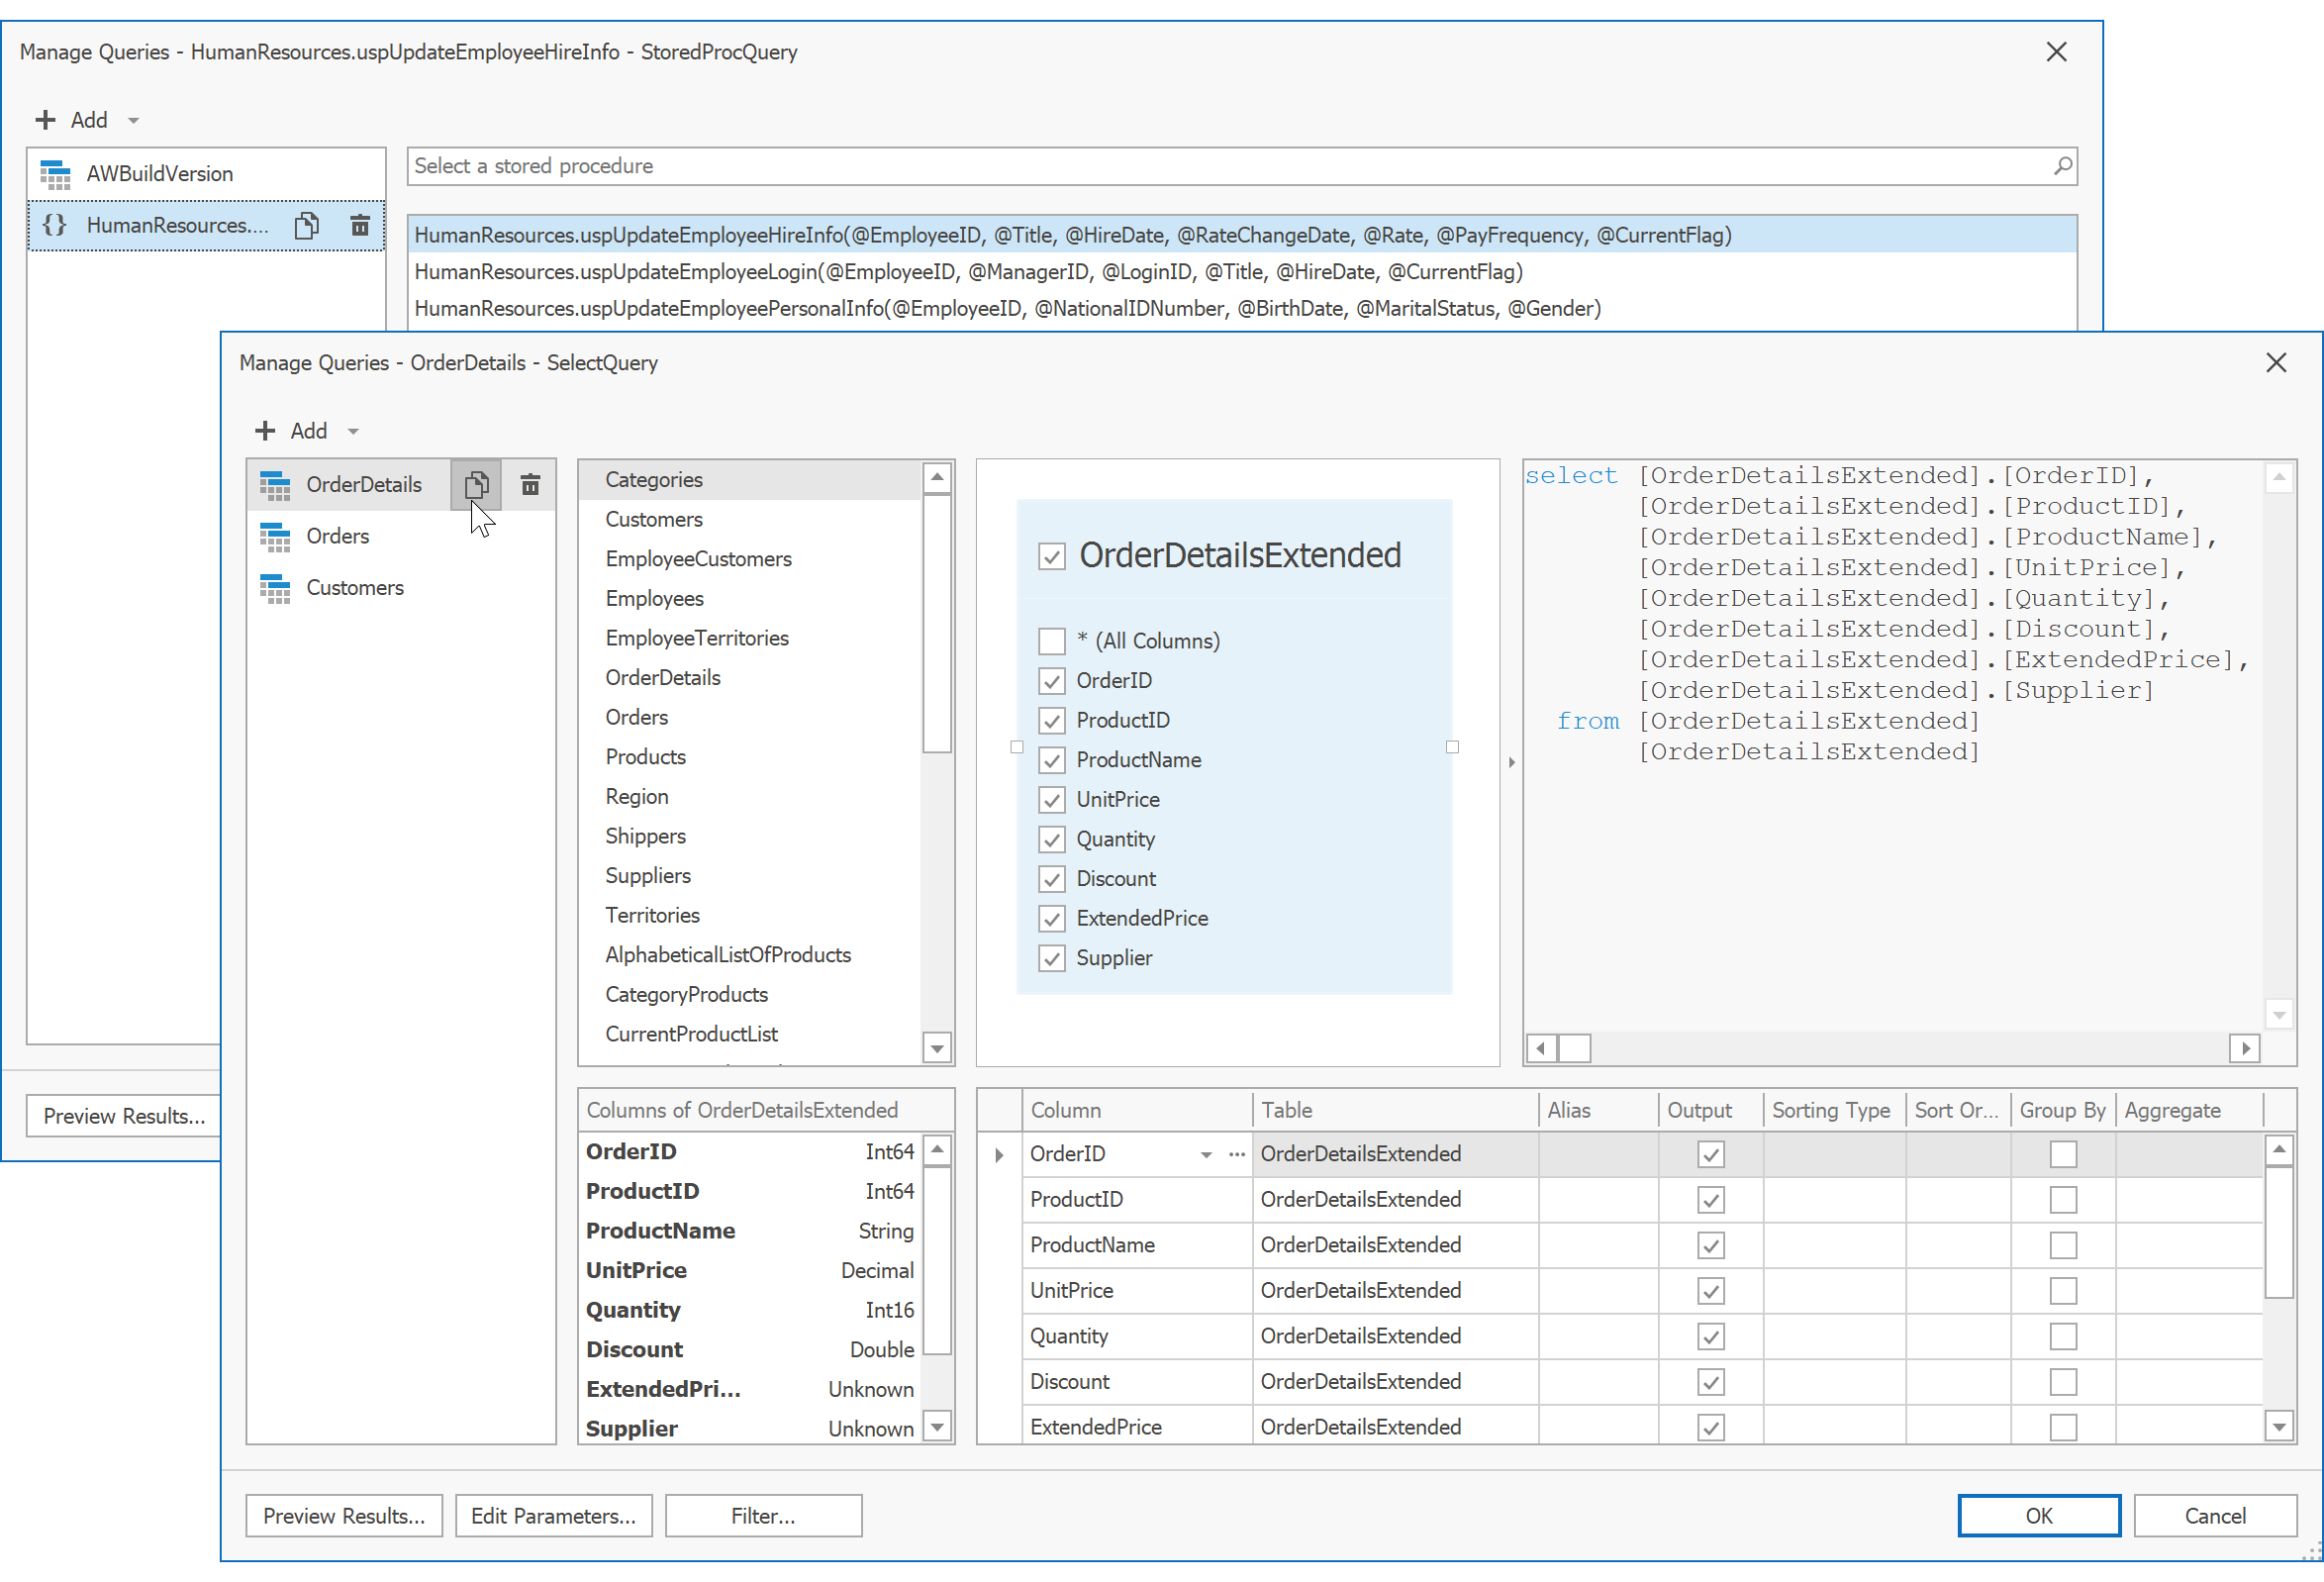Expand the right panel chevron beside the diagram
This screenshot has height=1582, width=2324.
pyautogui.click(x=1511, y=761)
